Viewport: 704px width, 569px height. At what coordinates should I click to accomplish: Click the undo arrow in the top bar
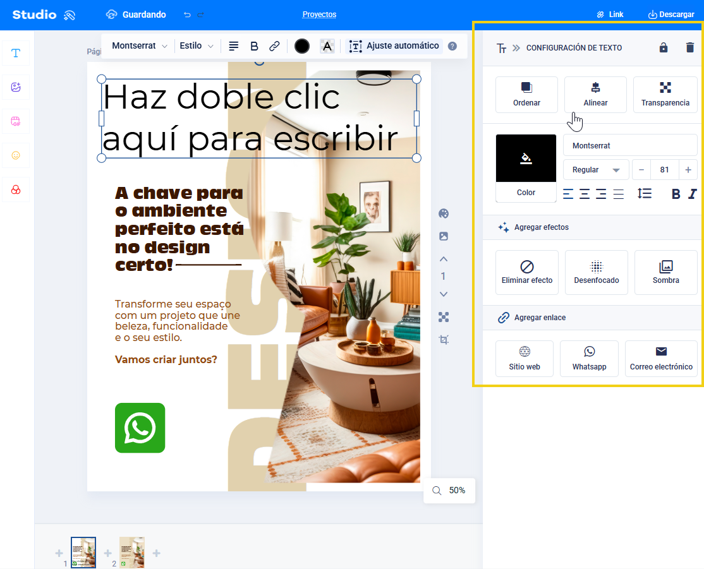pyautogui.click(x=187, y=15)
